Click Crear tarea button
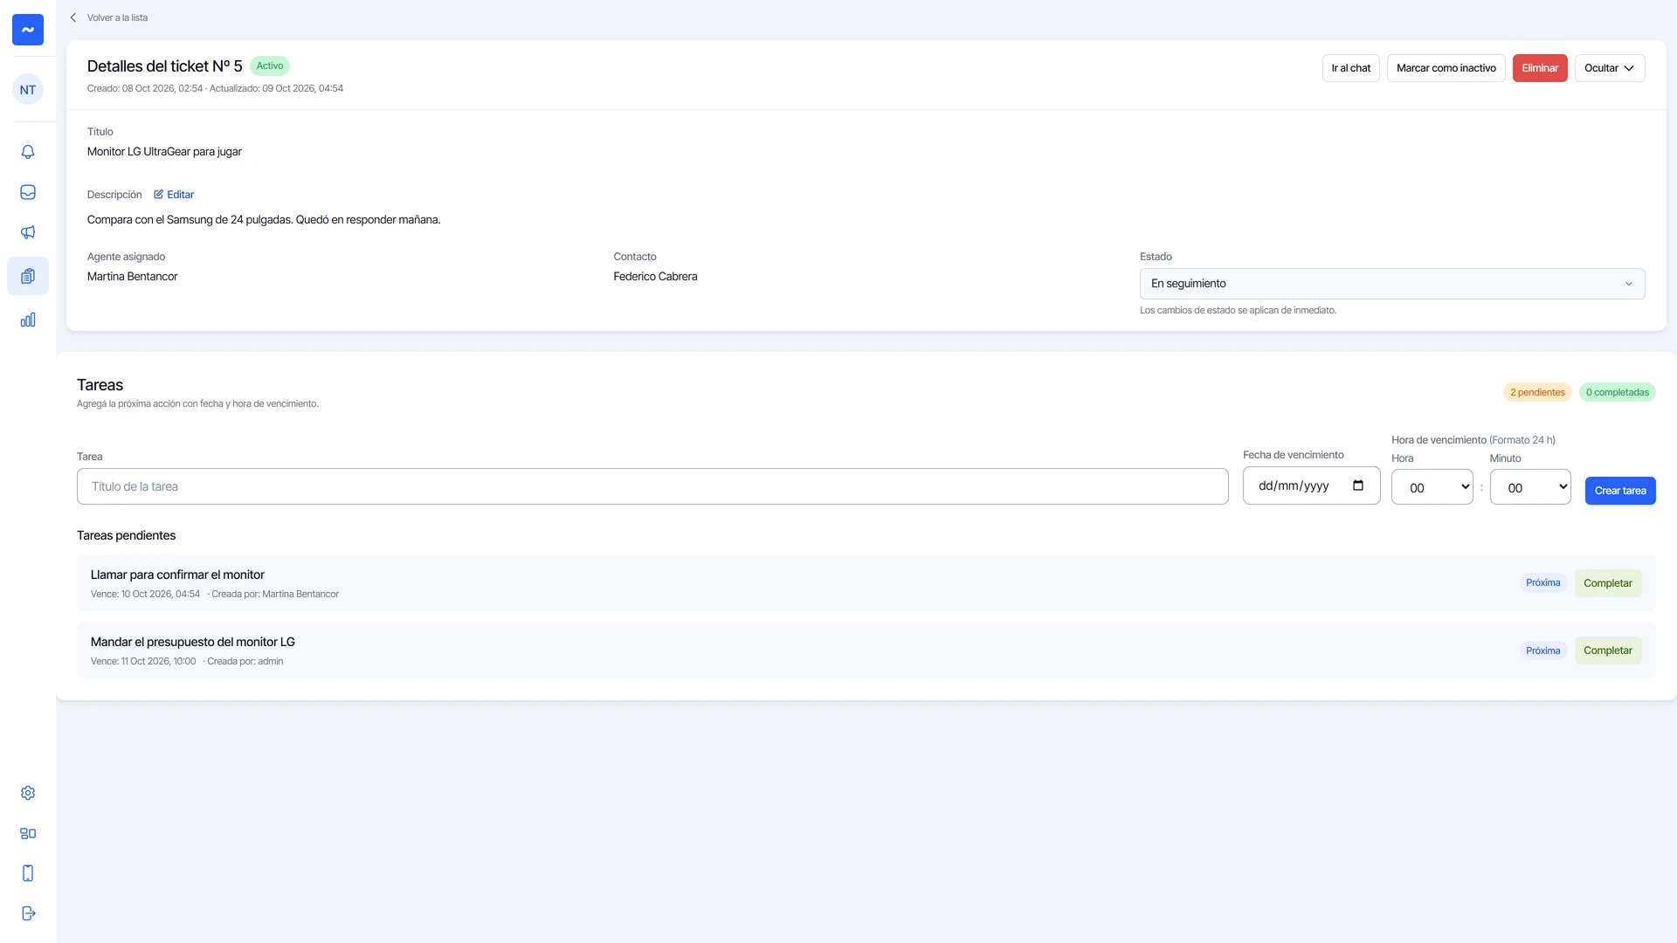This screenshot has width=1677, height=943. (1620, 491)
